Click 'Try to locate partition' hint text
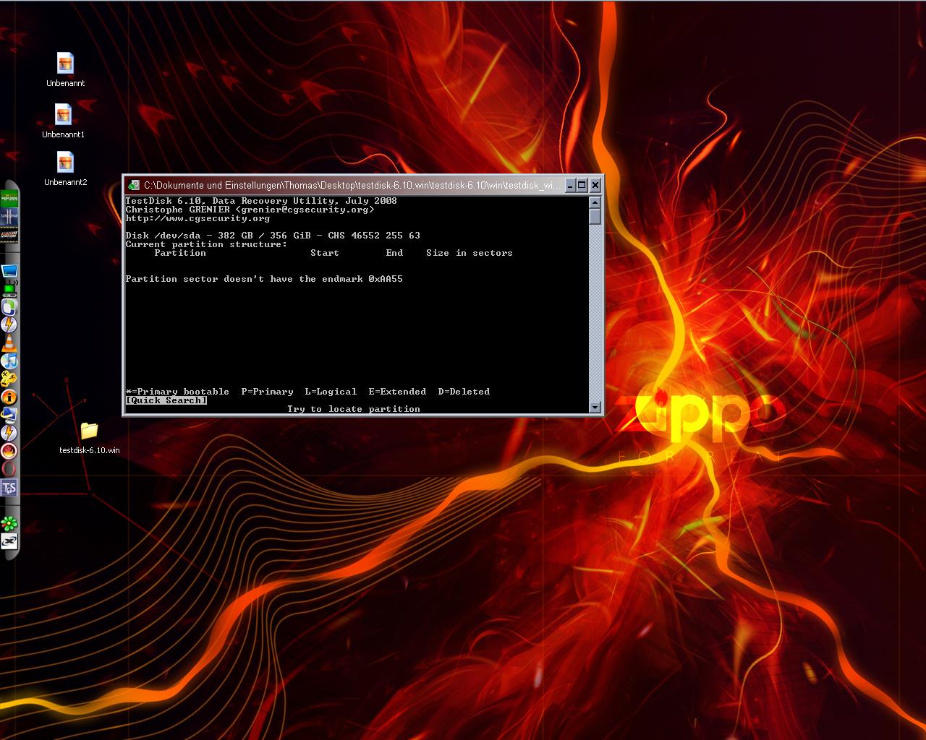 pyautogui.click(x=354, y=409)
